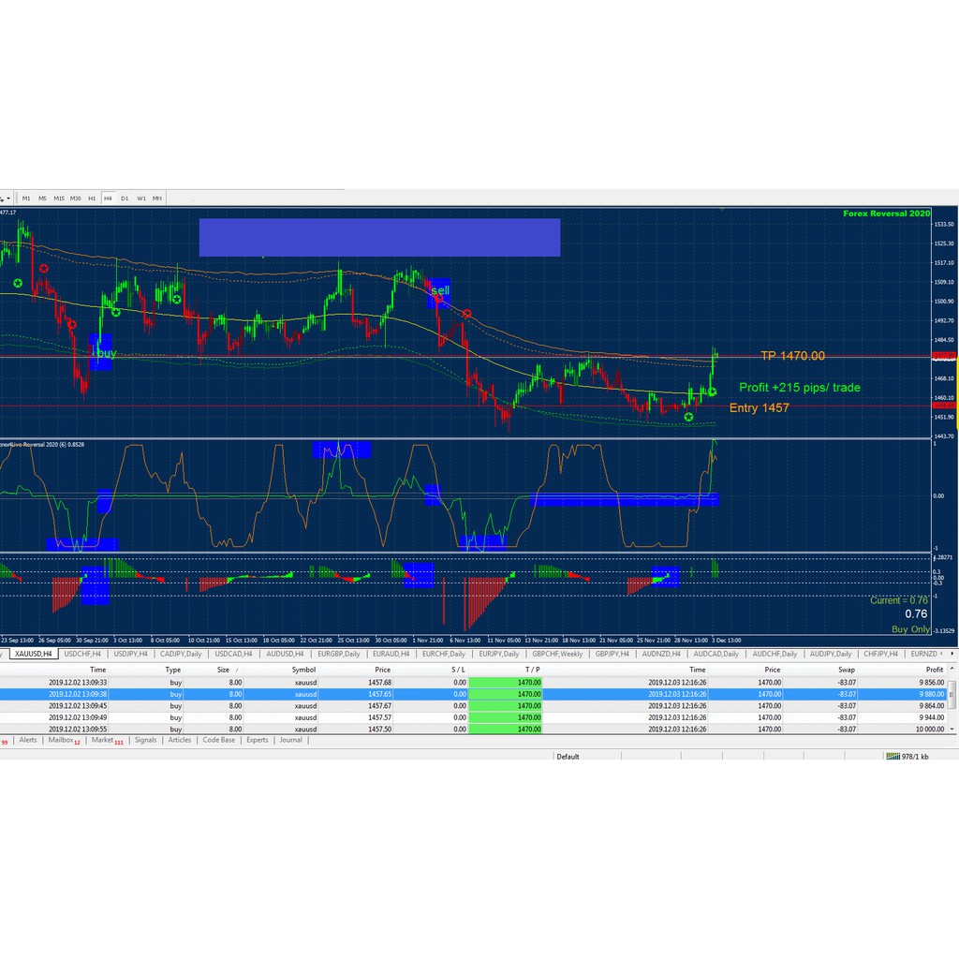Choose the MN monthly timeframe

point(157,199)
